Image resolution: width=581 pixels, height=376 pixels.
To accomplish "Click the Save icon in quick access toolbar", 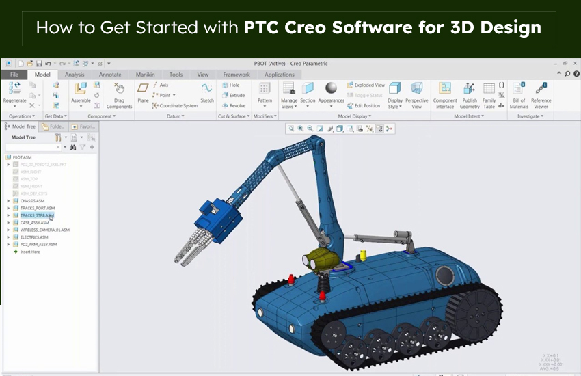I will [x=39, y=64].
